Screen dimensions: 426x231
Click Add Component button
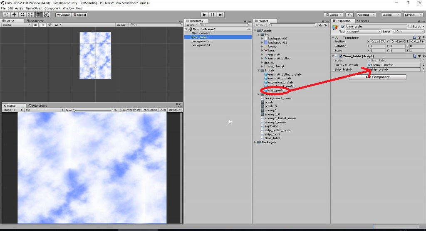[x=377, y=77]
